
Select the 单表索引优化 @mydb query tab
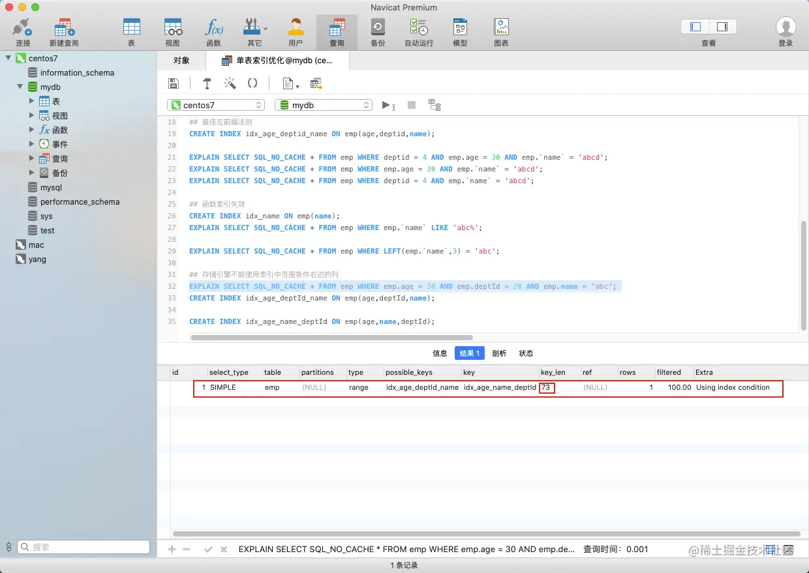[278, 61]
